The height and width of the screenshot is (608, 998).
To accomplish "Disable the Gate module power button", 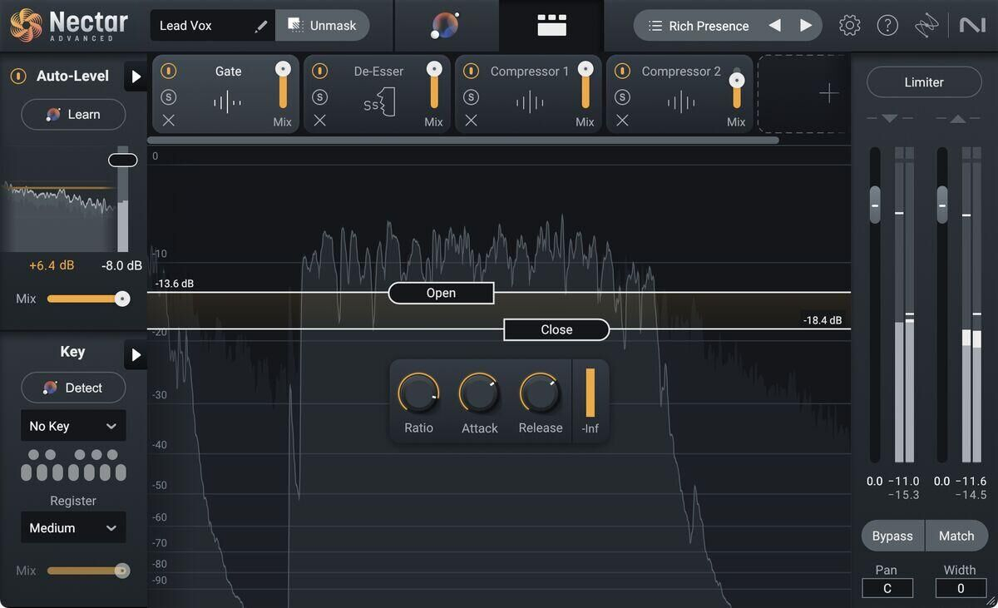I will click(169, 72).
